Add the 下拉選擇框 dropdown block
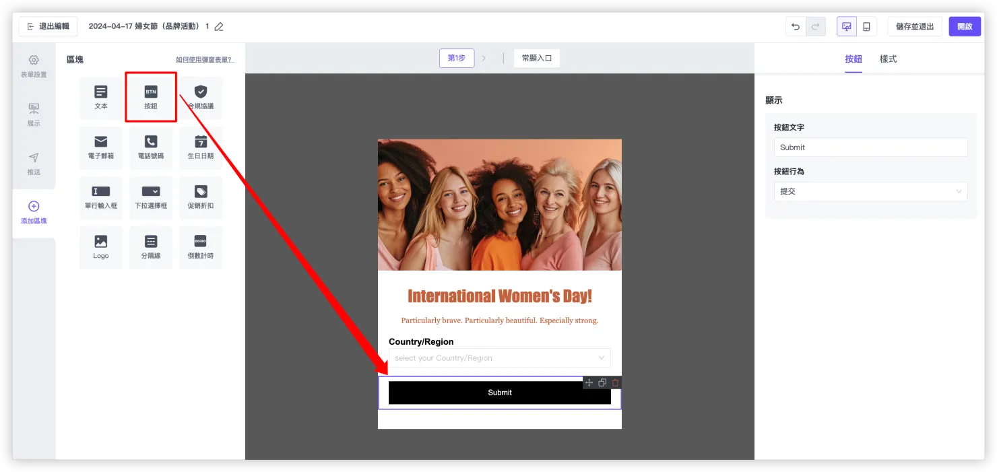The image size is (997, 472). point(151,197)
